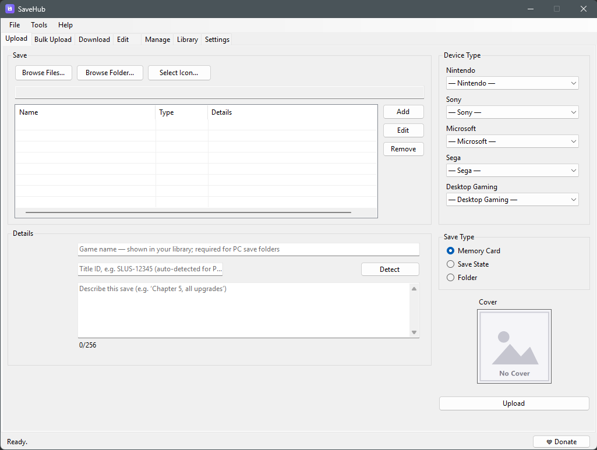Open the Sega device dropdown
597x450 pixels.
tap(512, 171)
